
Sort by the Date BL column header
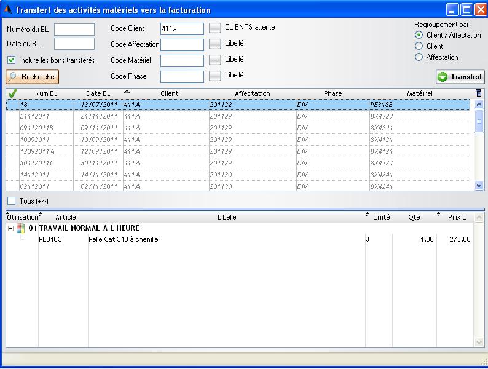pos(98,93)
